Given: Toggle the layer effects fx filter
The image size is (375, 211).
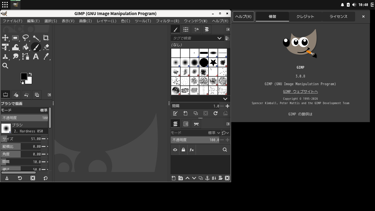Looking at the screenshot, I should [x=192, y=150].
